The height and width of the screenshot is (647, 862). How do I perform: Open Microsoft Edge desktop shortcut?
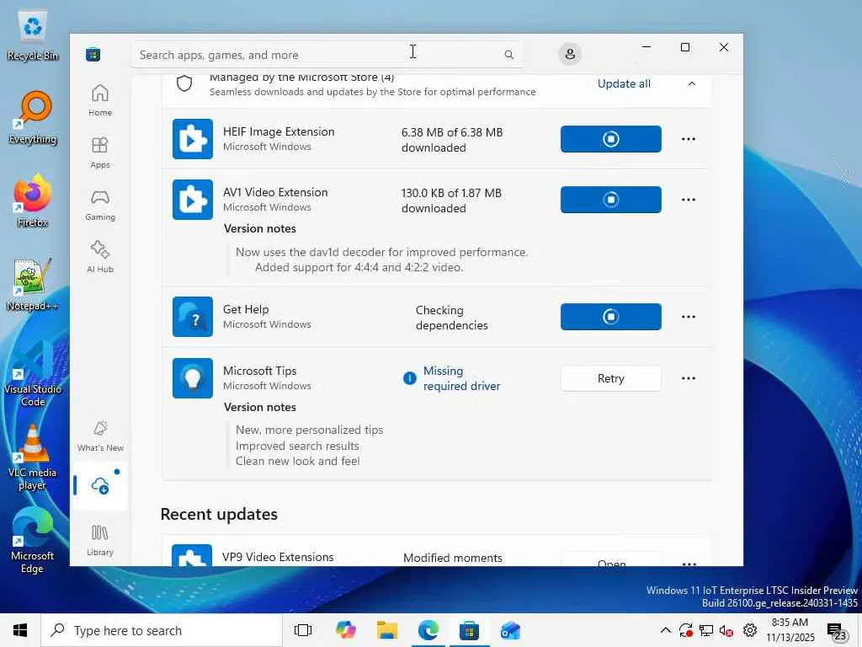click(33, 542)
